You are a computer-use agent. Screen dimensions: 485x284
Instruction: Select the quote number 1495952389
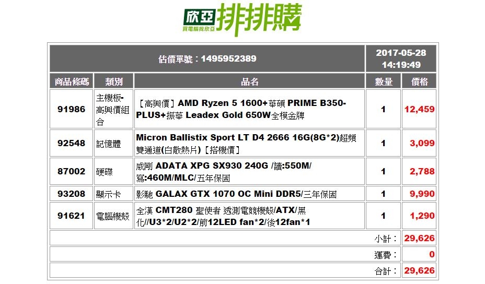coord(228,58)
